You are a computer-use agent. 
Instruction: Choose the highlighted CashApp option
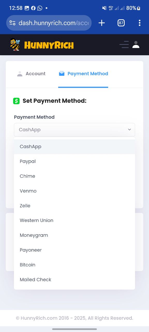point(74,147)
